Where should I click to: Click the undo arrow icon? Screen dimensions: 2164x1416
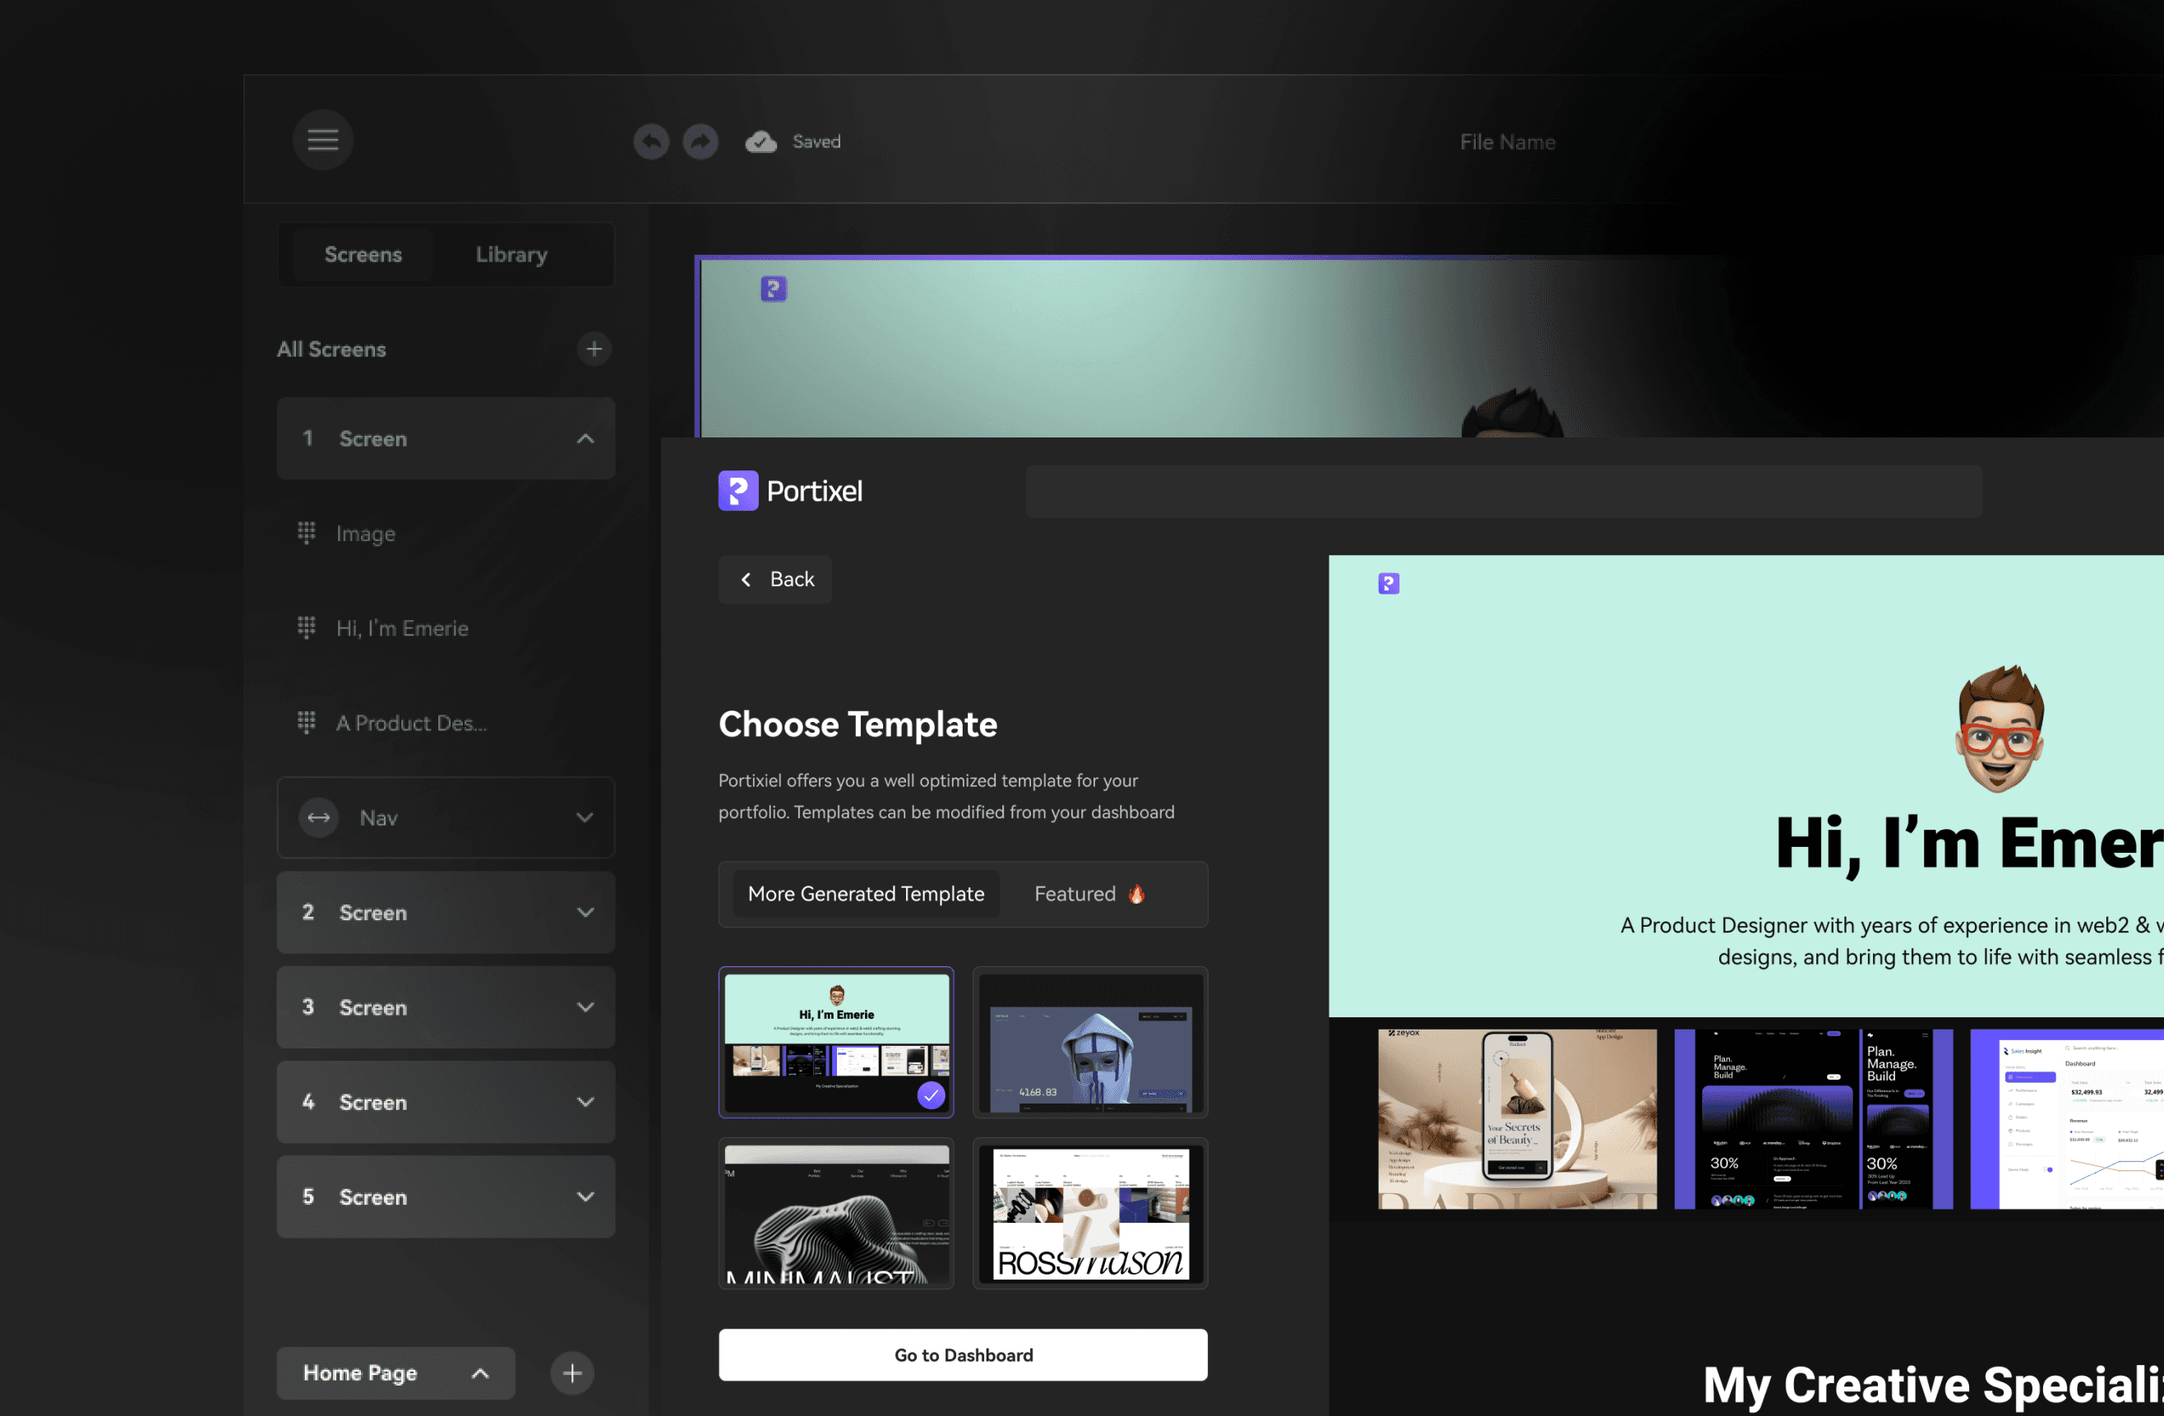[651, 142]
